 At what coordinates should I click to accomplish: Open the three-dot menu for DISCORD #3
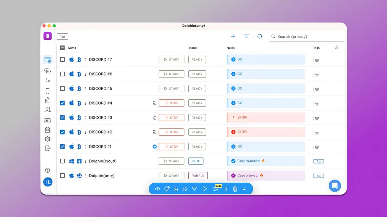click(85, 118)
